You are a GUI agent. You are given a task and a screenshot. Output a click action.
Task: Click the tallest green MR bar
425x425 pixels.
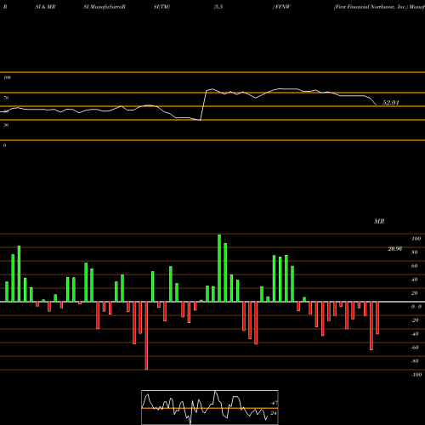[x=219, y=268]
